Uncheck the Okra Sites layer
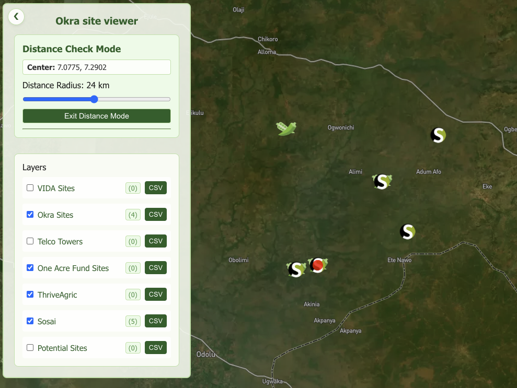The width and height of the screenshot is (517, 388). tap(30, 215)
